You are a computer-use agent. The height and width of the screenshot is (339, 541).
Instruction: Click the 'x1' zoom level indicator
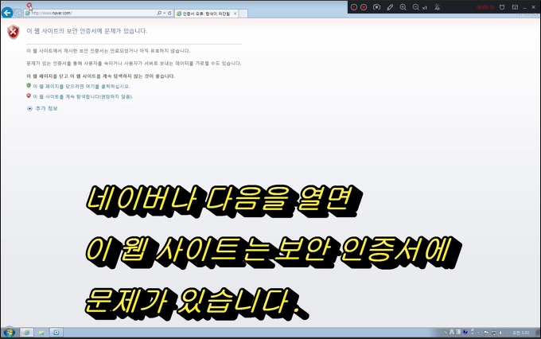(x=424, y=8)
